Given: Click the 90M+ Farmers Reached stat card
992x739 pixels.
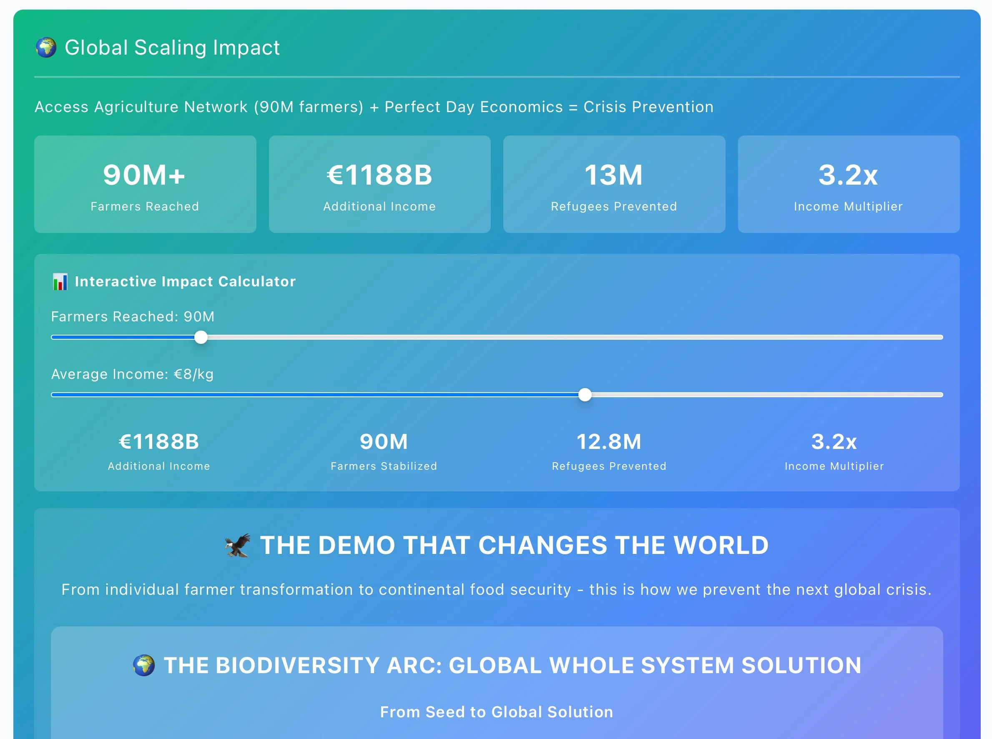Looking at the screenshot, I should click(145, 184).
